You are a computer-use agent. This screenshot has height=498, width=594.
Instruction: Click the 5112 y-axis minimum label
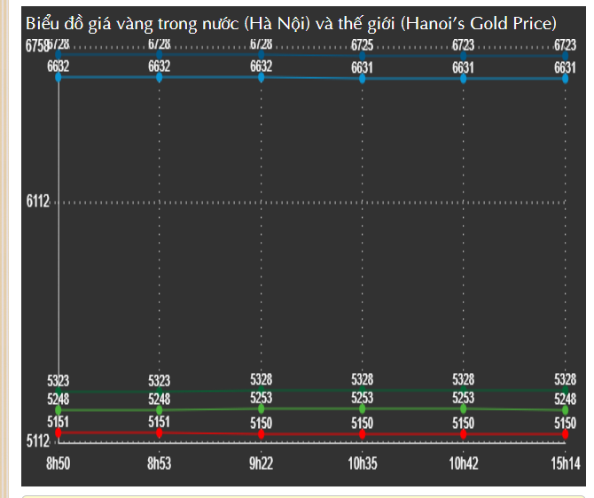click(37, 440)
